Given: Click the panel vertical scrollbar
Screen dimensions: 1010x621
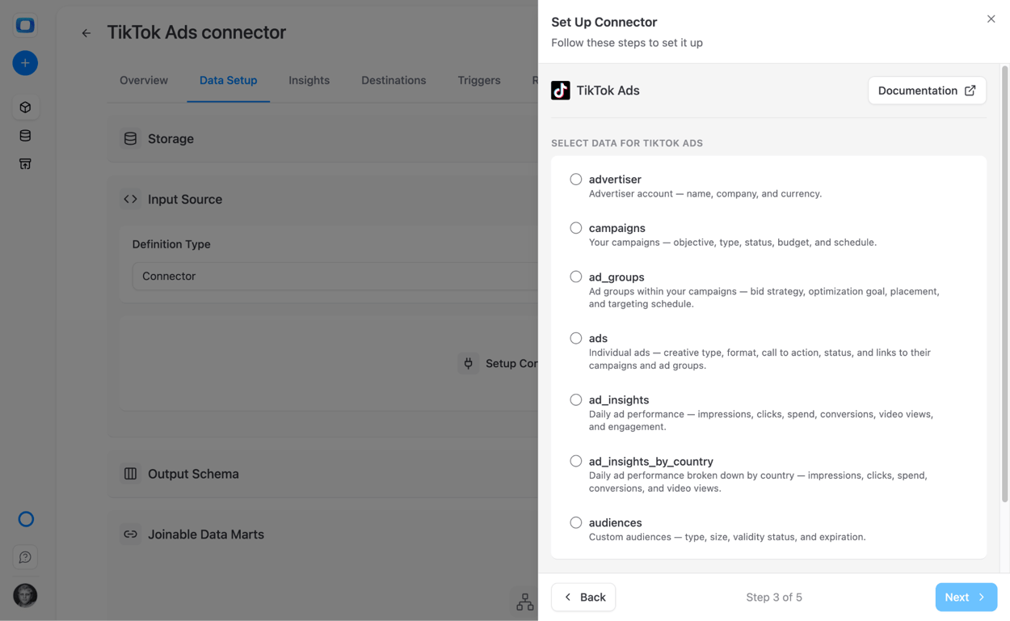Looking at the screenshot, I should (1005, 284).
